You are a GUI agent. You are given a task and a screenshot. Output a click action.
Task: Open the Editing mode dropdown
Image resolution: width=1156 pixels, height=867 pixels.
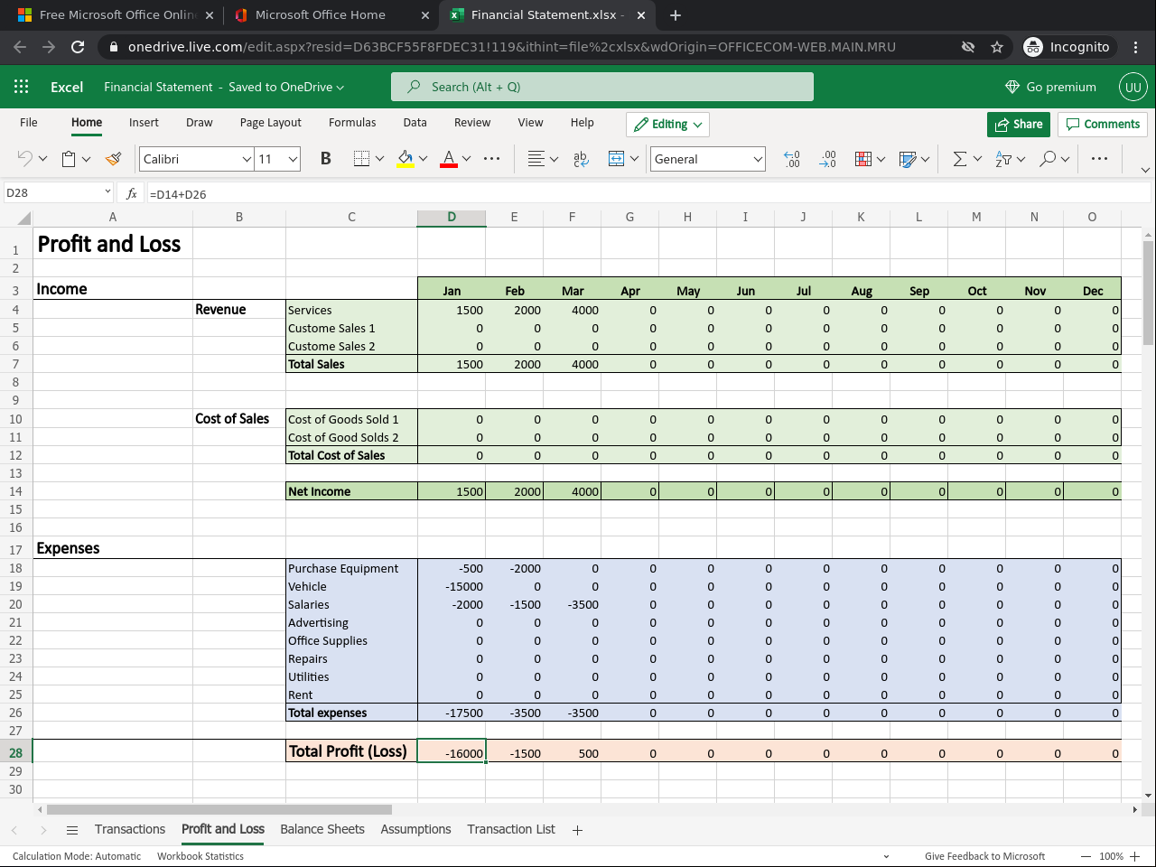tap(668, 125)
